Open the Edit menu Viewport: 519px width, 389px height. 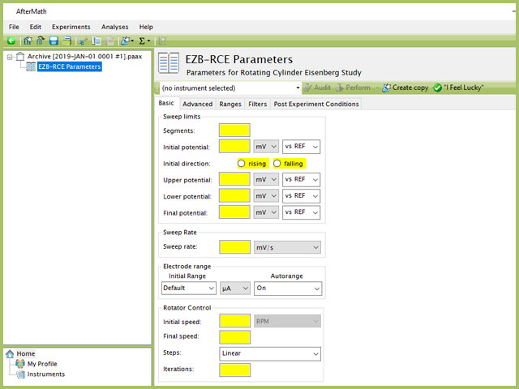click(36, 27)
